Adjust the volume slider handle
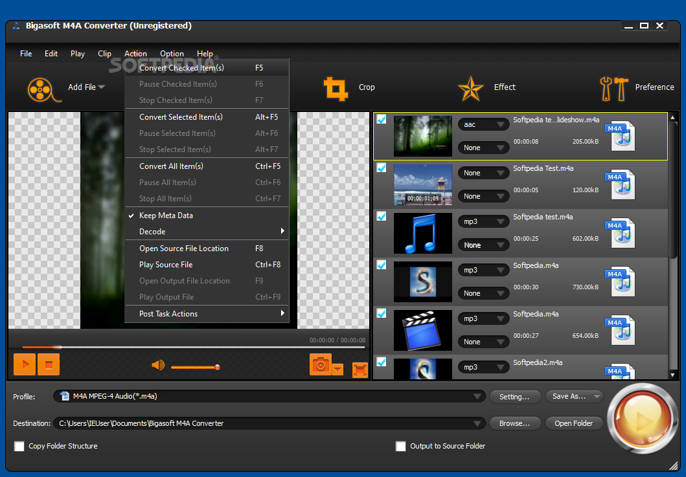 click(x=218, y=367)
